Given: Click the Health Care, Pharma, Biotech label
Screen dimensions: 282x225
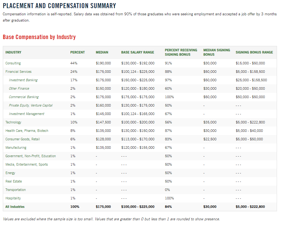Looking at the screenshot, I should [27, 131].
